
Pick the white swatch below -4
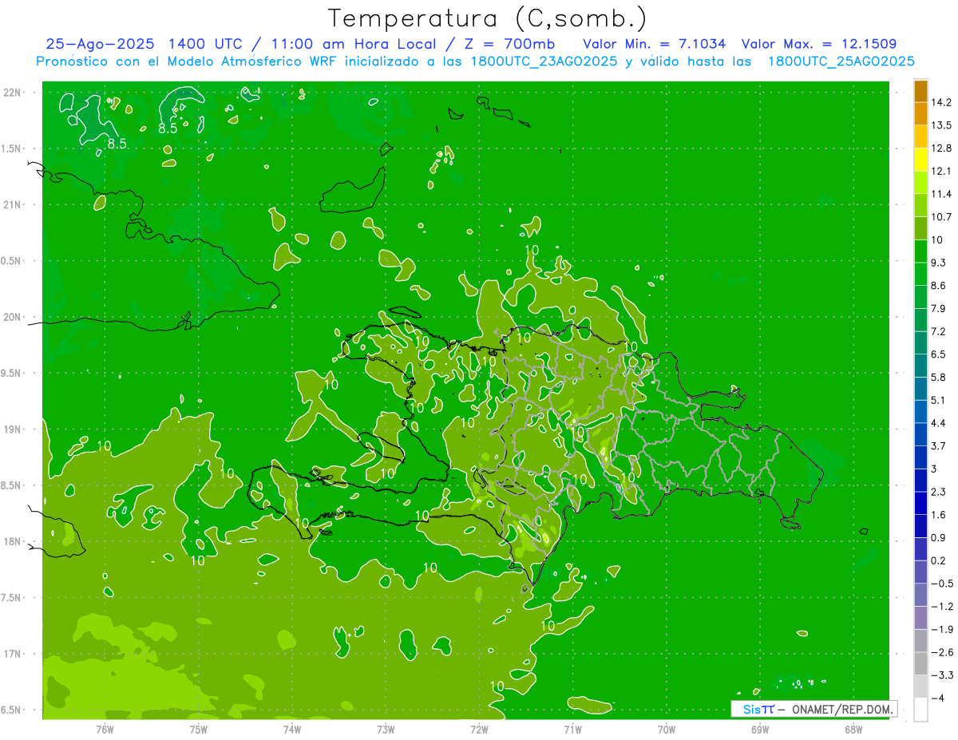(x=920, y=710)
